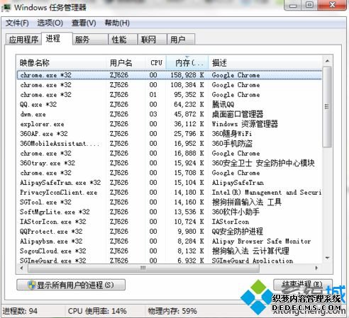This screenshot has height=318, width=349.
Task: Select the SoftMgrLite.exe *32 process
Action: (x=170, y=212)
